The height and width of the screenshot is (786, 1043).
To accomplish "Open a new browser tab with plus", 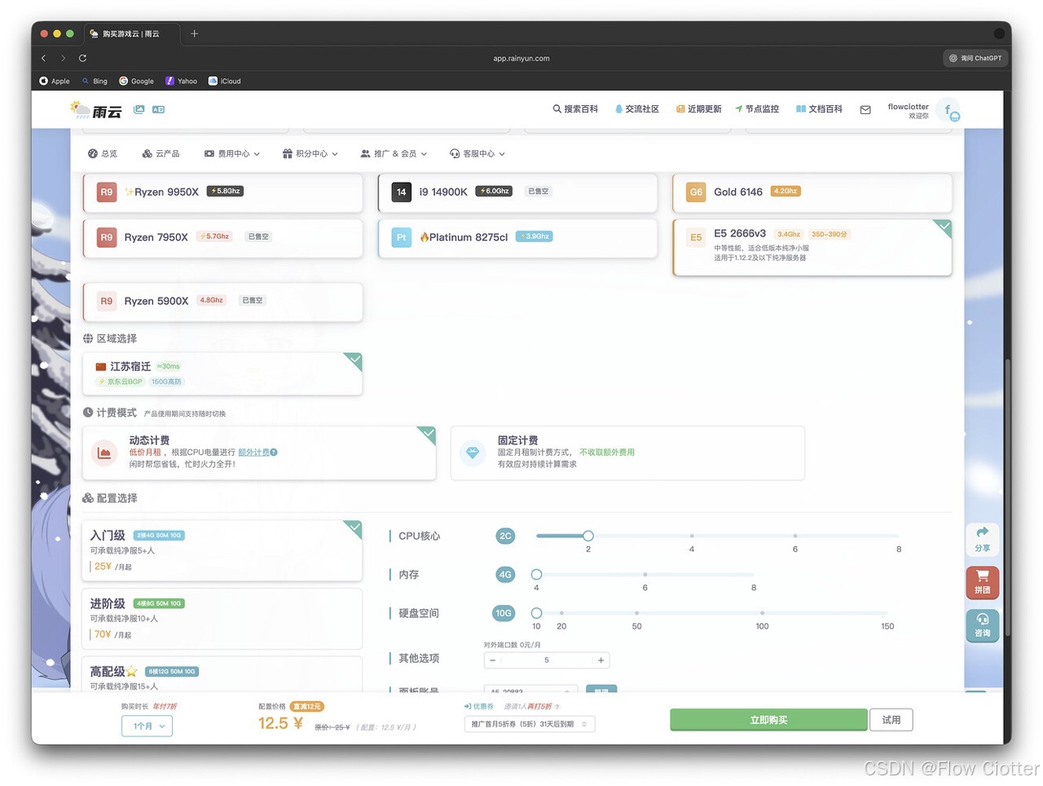I will pyautogui.click(x=194, y=33).
